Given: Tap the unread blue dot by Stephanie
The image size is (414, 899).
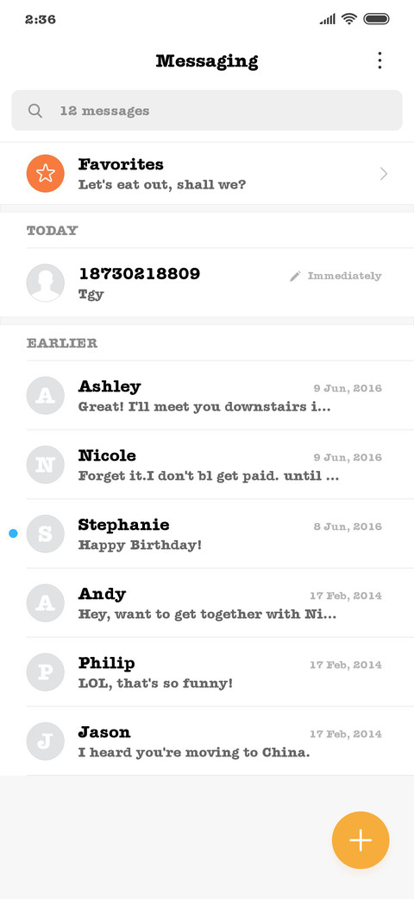Looking at the screenshot, I should click(x=13, y=534).
